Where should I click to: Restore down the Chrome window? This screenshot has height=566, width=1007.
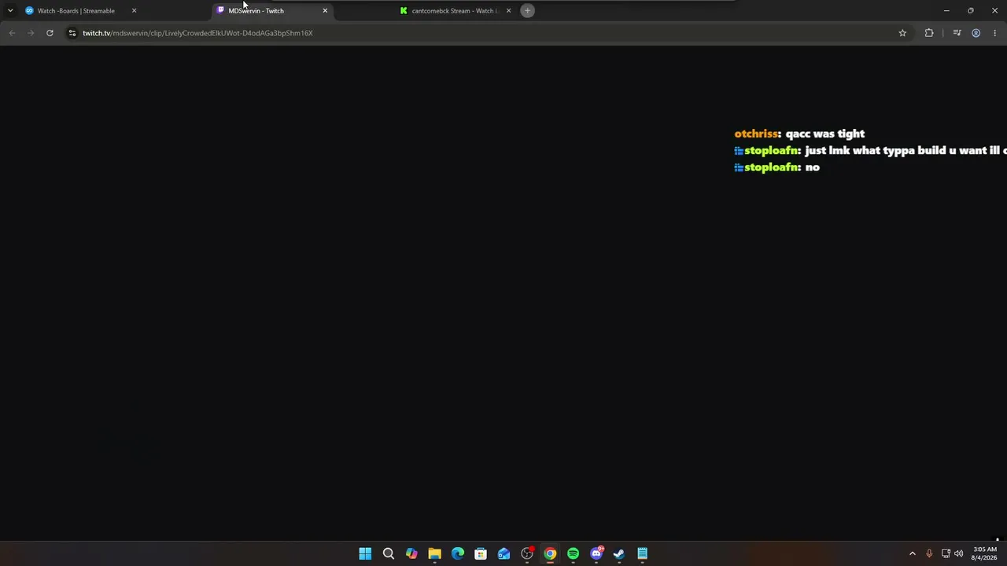971,11
